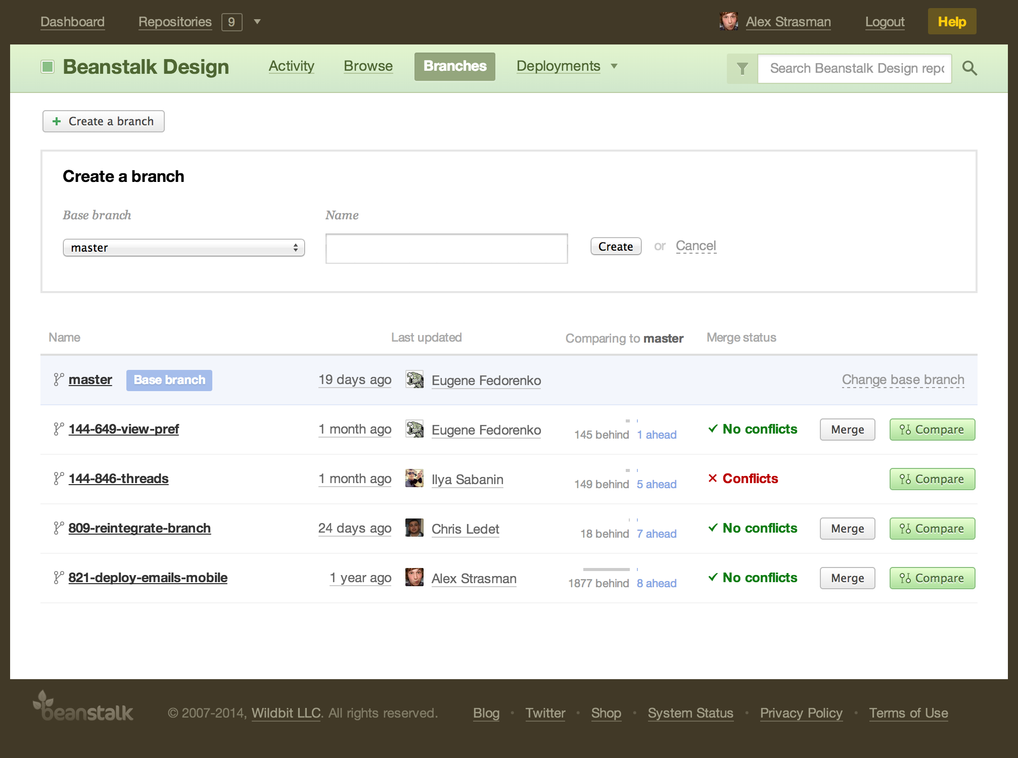Cancel the branch creation form
This screenshot has height=758, width=1018.
click(x=696, y=246)
